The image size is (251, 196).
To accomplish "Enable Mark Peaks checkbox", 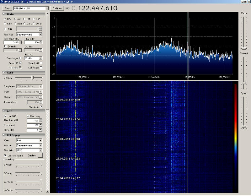I will 41,68.
